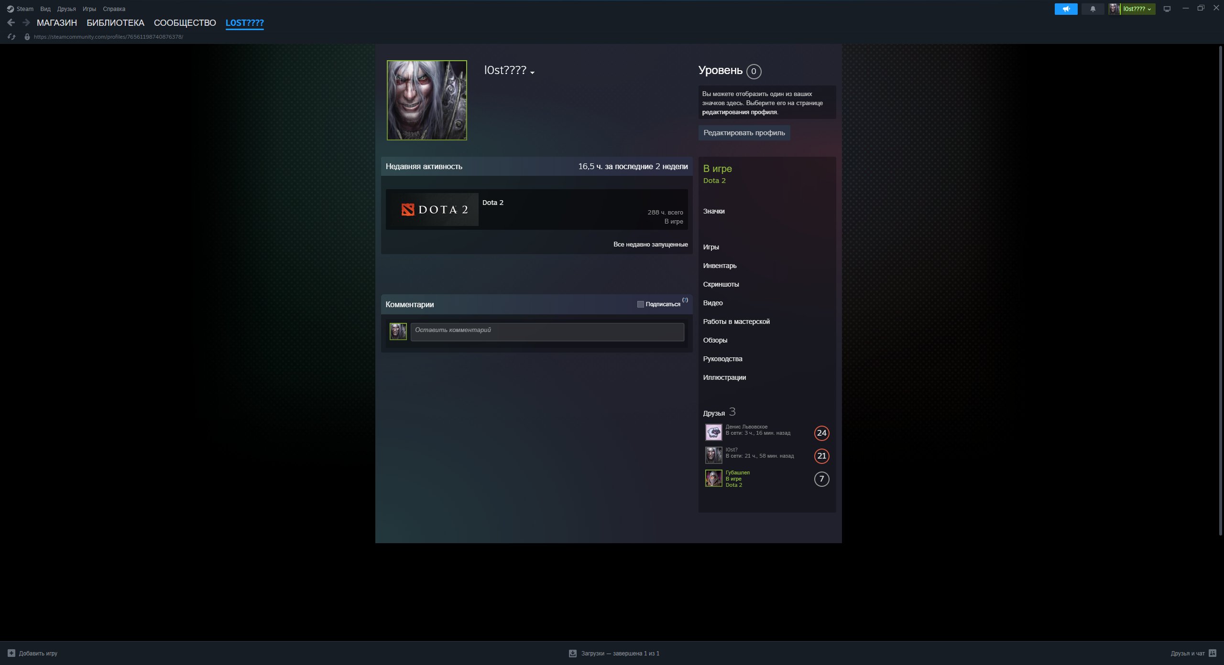Click the Dota 2 logo image
Screen dimensions: 1224x665
[432, 209]
